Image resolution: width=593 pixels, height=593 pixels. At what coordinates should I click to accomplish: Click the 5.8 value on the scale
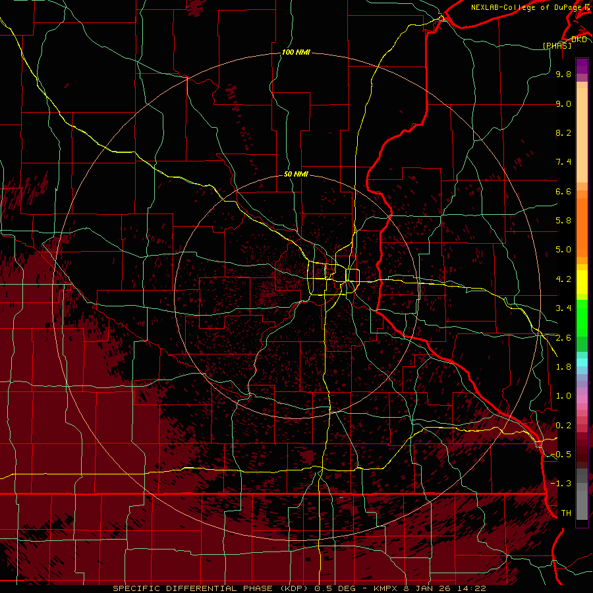[x=563, y=221]
